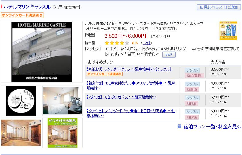Image resolution: width=242 pixels, height=155 pixels.
Task: Open the MAP button
Action: [x=169, y=54]
